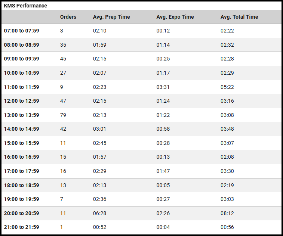283x236 pixels.
Task: Click the 47 orders value
Action: [63, 101]
